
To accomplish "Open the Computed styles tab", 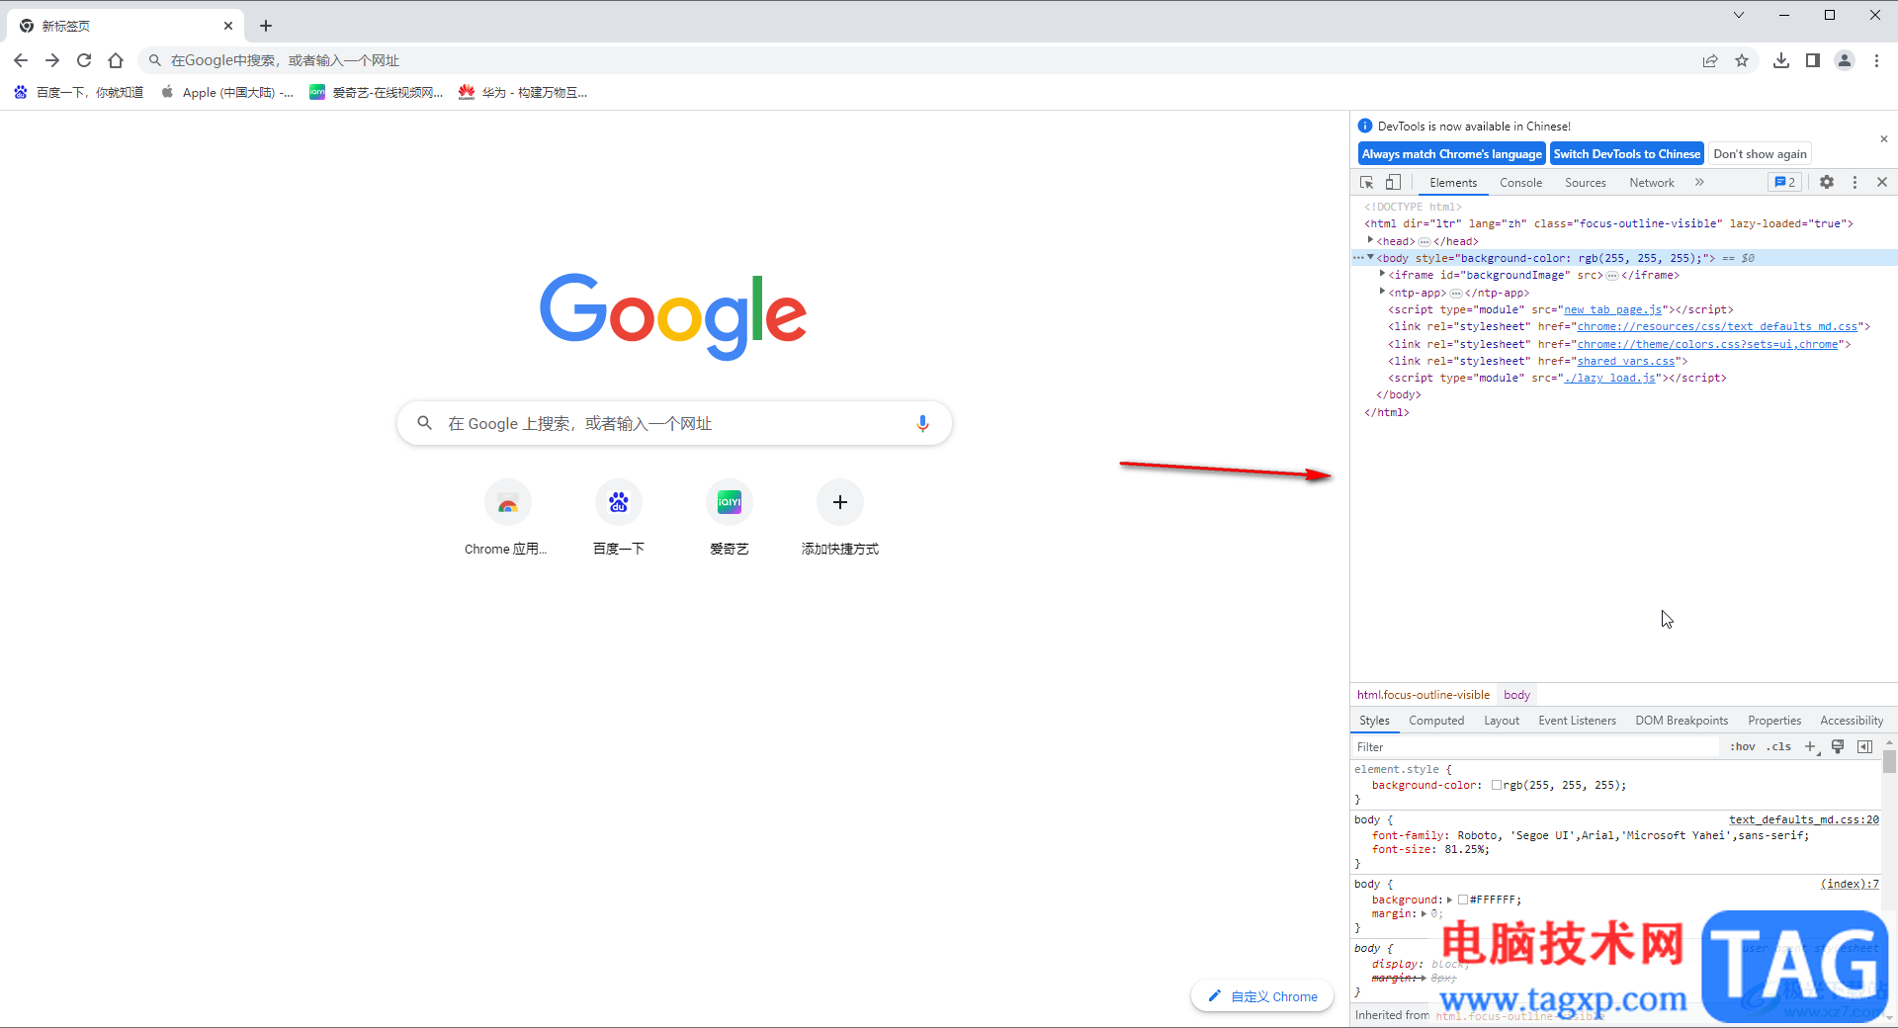I will tap(1436, 721).
